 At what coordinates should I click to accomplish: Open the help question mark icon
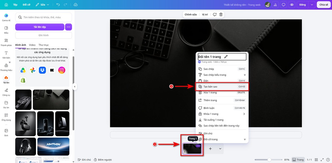(x=328, y=160)
